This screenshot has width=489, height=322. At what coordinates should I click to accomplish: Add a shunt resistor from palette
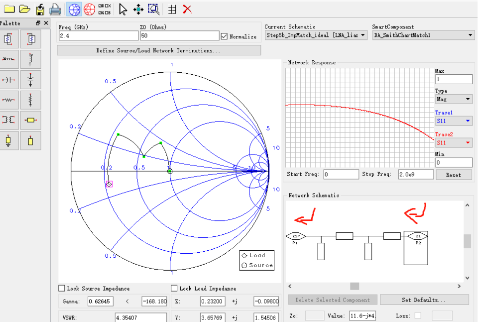pyautogui.click(x=30, y=100)
